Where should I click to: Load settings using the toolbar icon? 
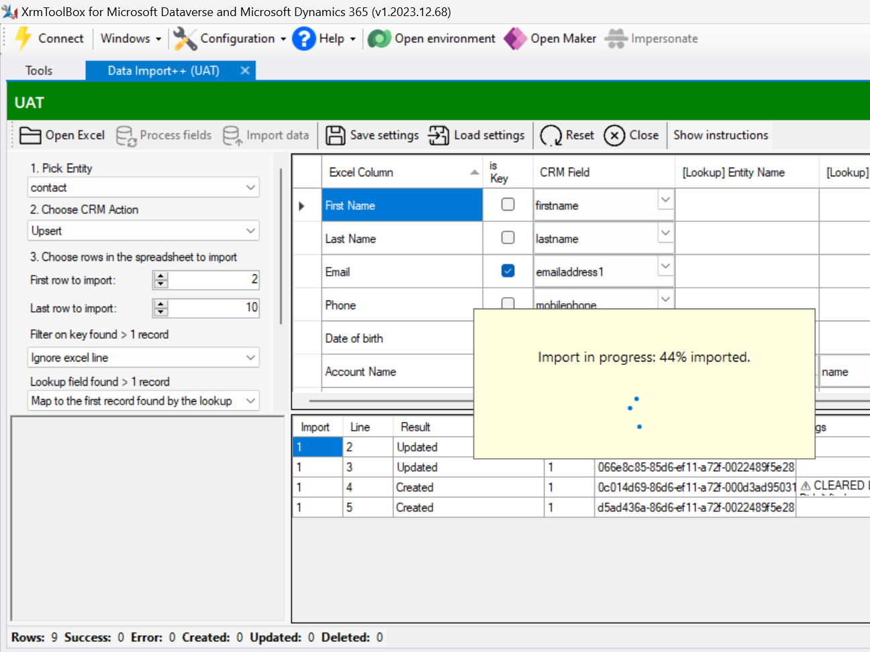coord(438,135)
